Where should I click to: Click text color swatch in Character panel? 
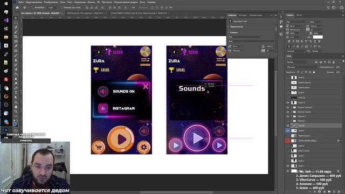(x=318, y=37)
